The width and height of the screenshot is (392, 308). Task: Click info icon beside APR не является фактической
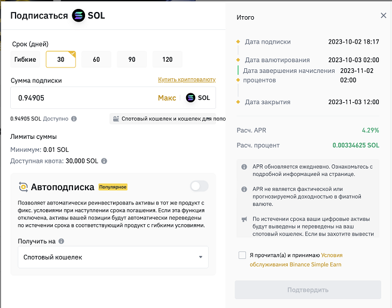tap(244, 189)
